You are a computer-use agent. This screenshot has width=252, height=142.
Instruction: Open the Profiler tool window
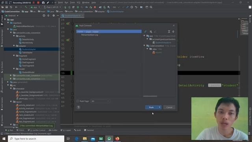coord(53,130)
